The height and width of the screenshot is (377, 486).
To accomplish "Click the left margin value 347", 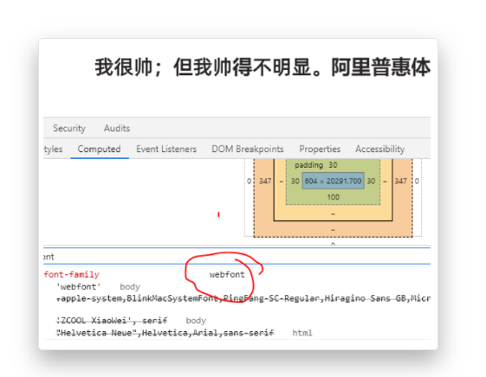I will click(265, 182).
